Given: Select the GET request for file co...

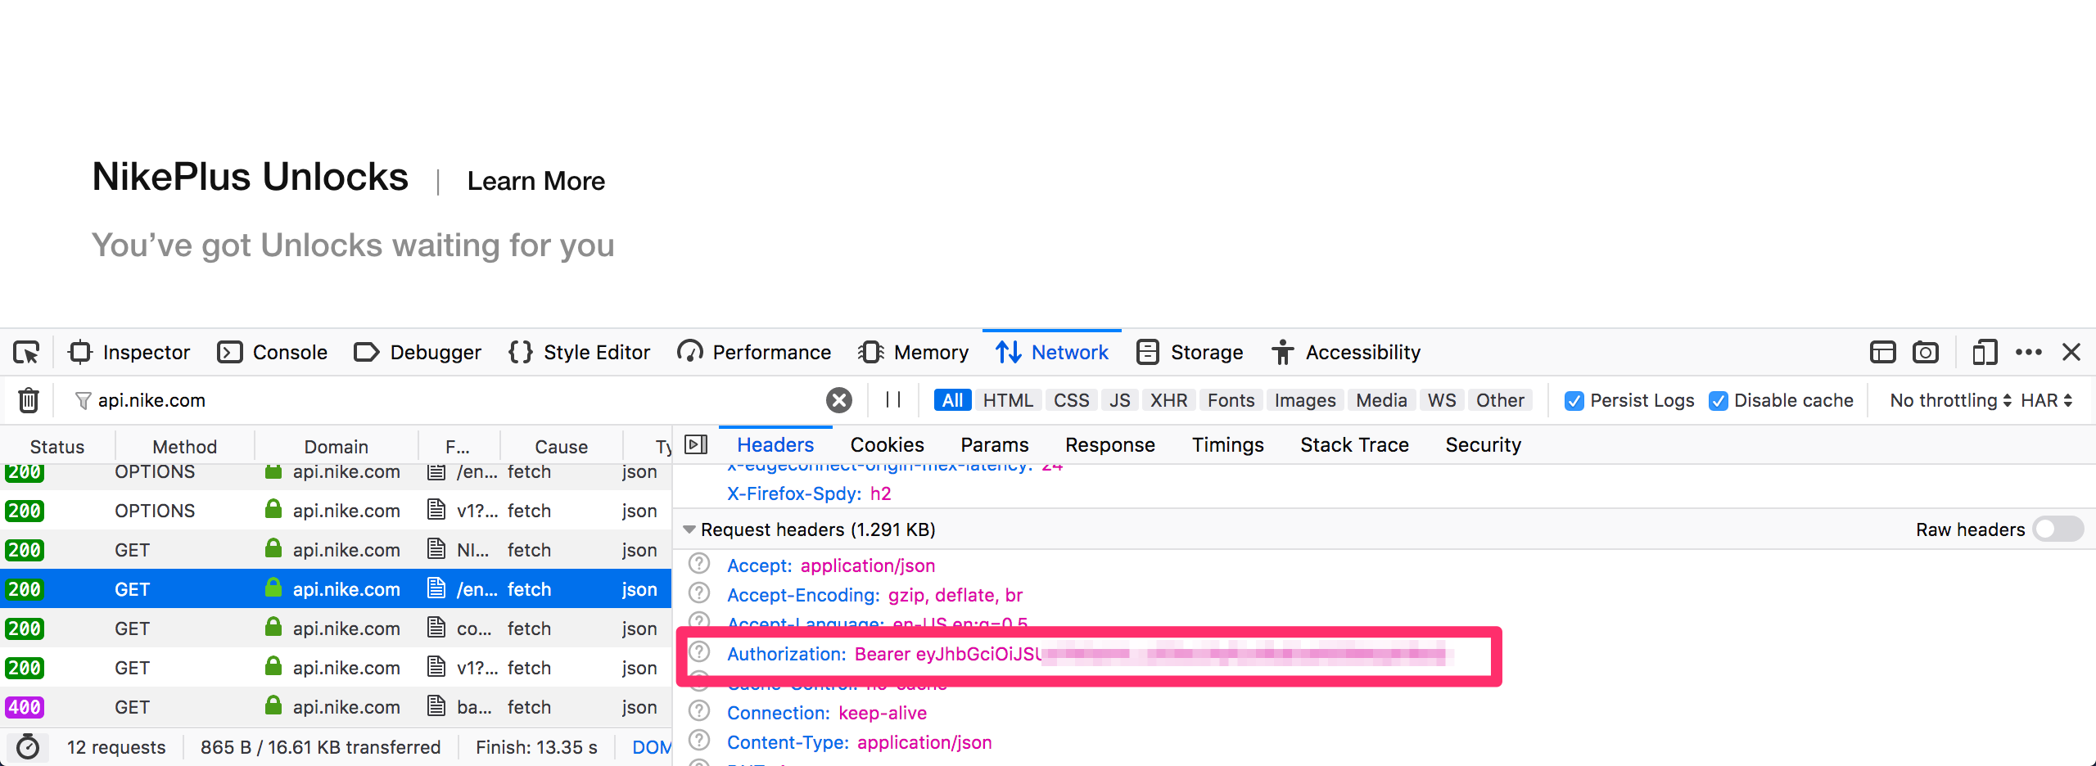Looking at the screenshot, I should (336, 629).
